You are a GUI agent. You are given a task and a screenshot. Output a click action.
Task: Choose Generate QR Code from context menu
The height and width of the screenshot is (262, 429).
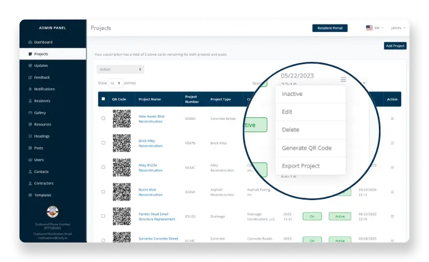[x=306, y=148]
